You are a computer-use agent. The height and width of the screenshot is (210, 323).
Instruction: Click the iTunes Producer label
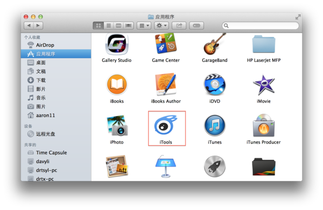[264, 142]
